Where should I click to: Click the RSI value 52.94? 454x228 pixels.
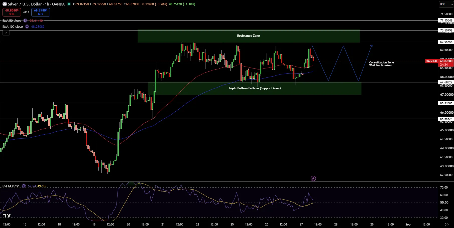pyautogui.click(x=32, y=186)
